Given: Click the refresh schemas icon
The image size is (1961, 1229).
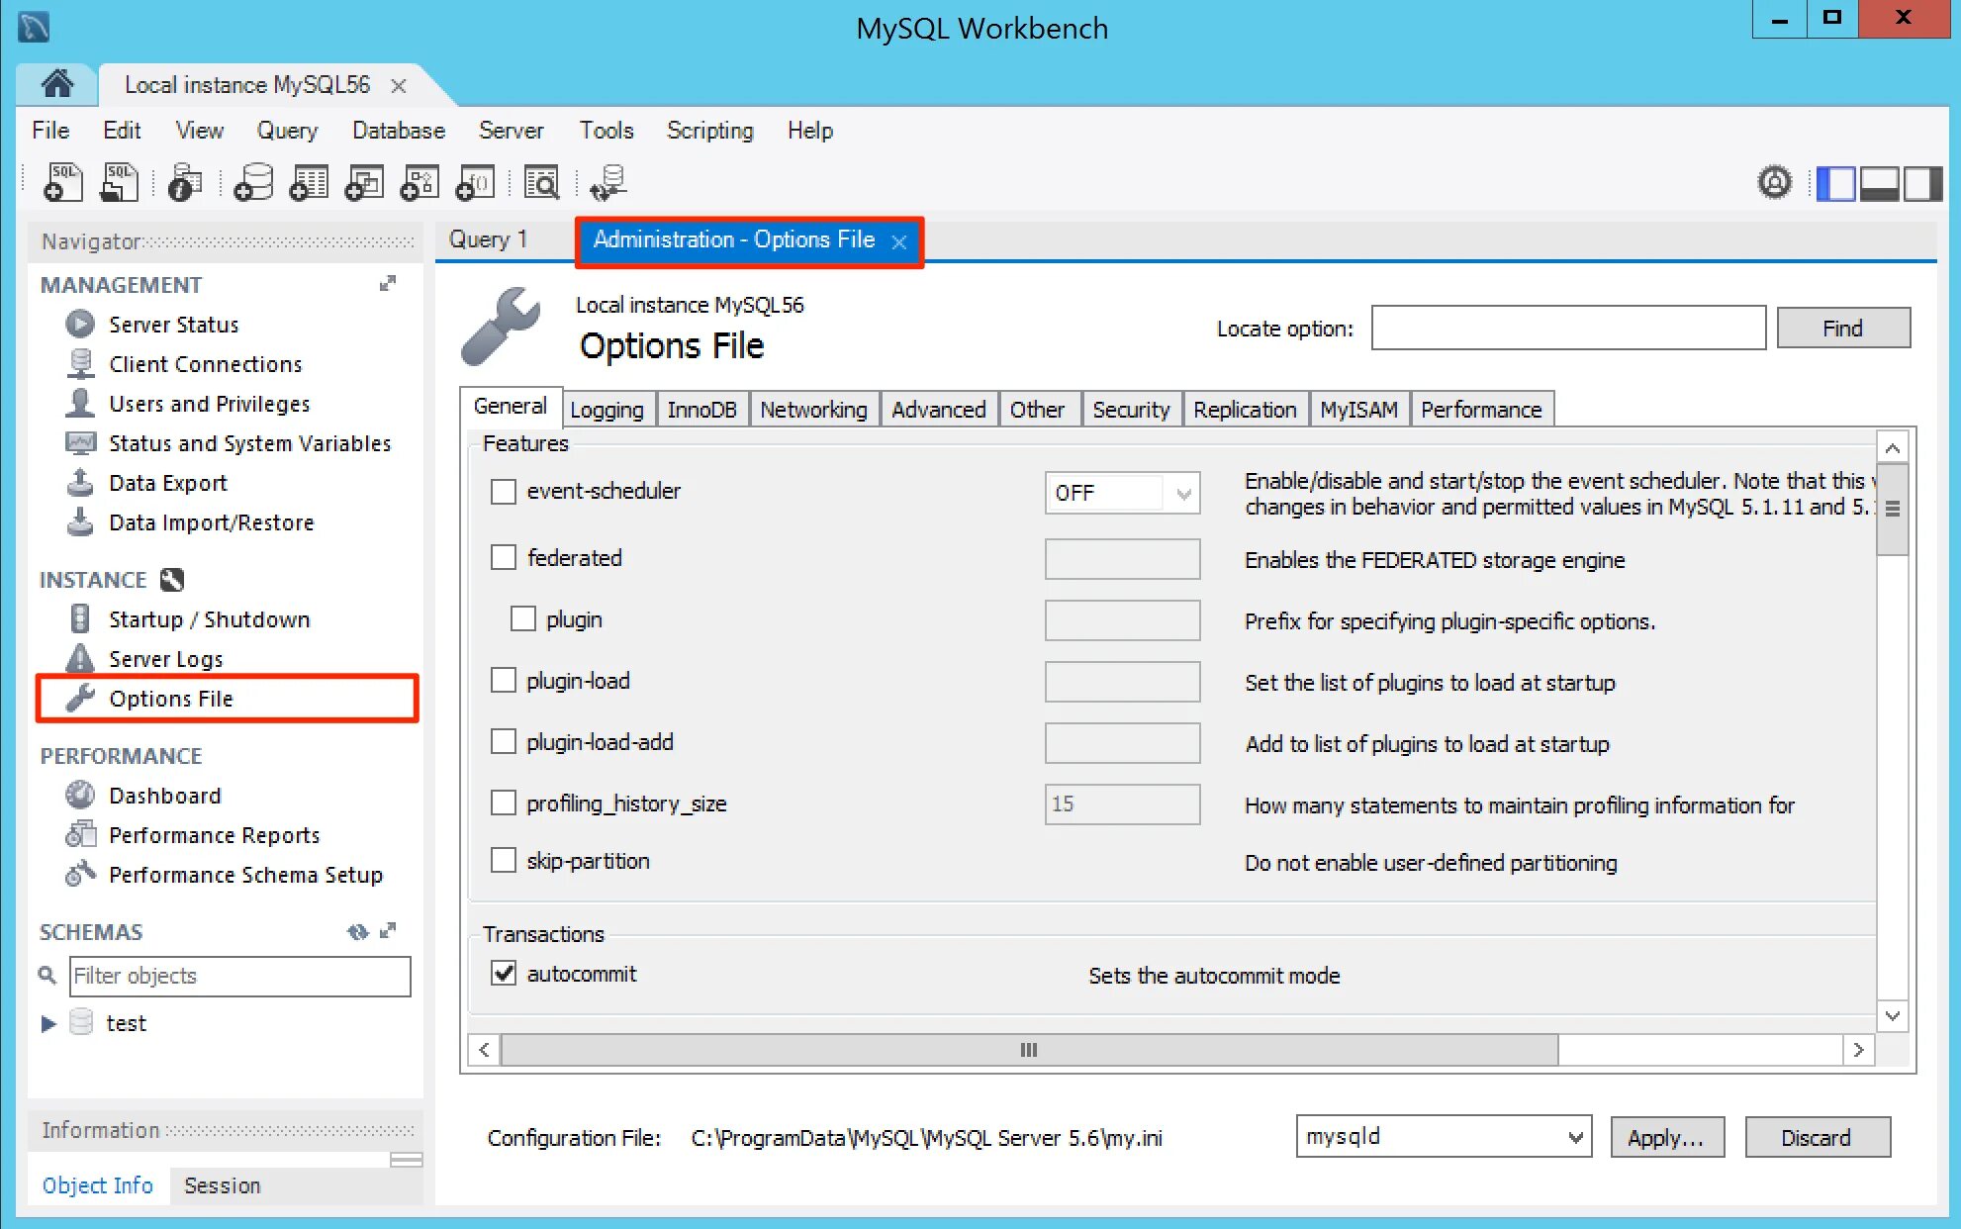Looking at the screenshot, I should pos(357,931).
